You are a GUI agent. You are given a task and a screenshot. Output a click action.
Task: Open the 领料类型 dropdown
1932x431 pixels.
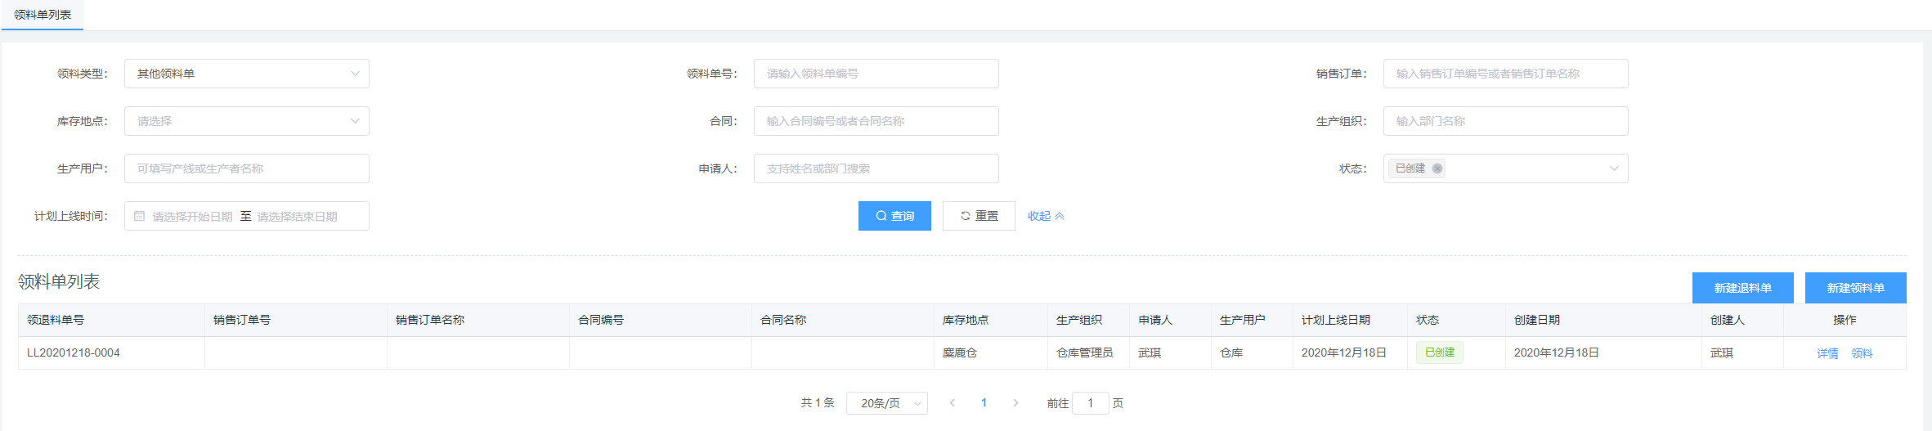(246, 74)
